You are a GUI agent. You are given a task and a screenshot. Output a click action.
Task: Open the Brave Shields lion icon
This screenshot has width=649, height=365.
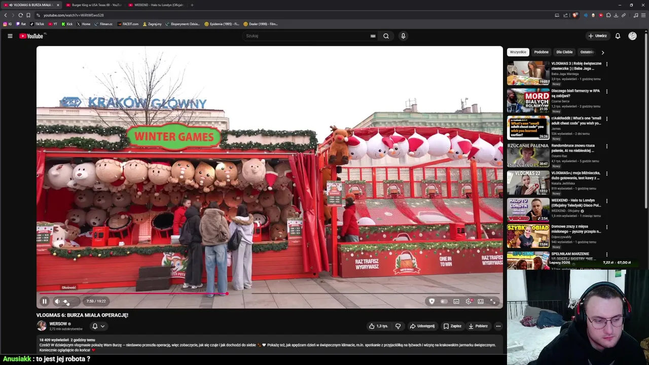tap(575, 15)
